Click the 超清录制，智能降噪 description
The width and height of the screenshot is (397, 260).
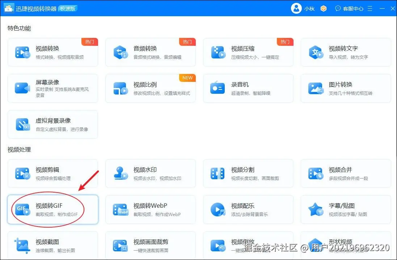click(251, 93)
